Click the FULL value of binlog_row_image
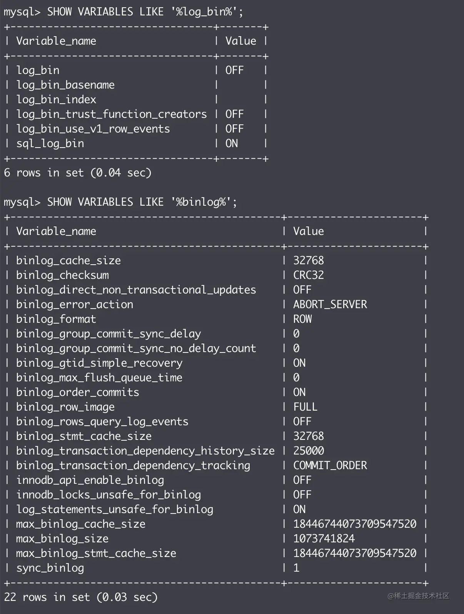 point(305,407)
